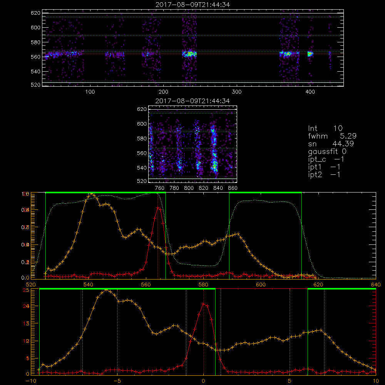Click y-axis label 580 of middle image
This screenshot has width=385, height=385.
click(x=142, y=139)
